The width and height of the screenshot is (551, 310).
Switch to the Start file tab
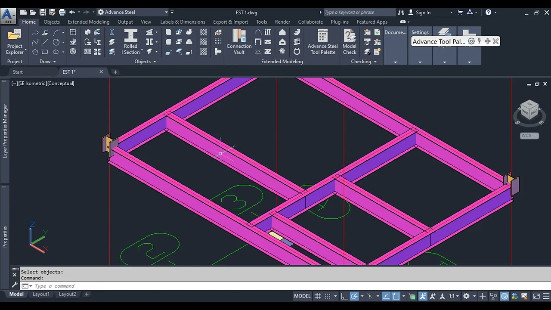tap(18, 72)
